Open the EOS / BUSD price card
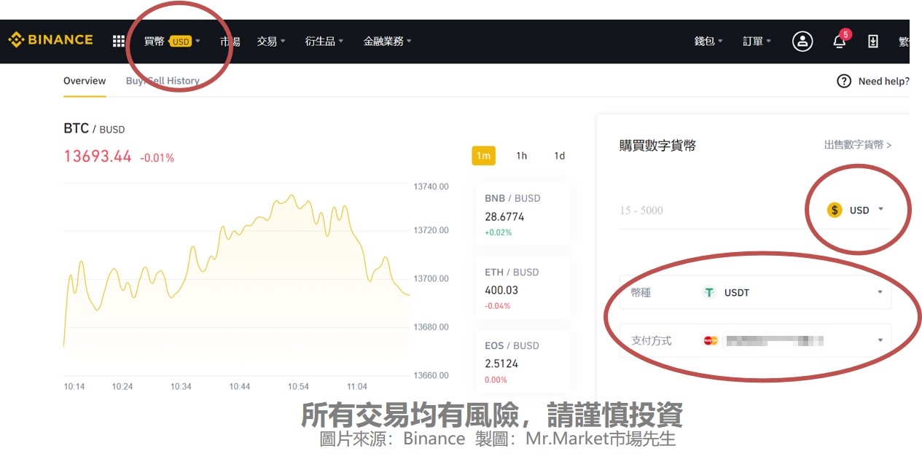 (522, 361)
